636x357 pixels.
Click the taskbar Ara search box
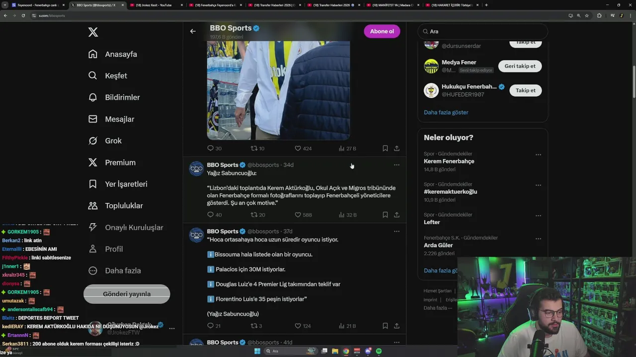pos(291,351)
